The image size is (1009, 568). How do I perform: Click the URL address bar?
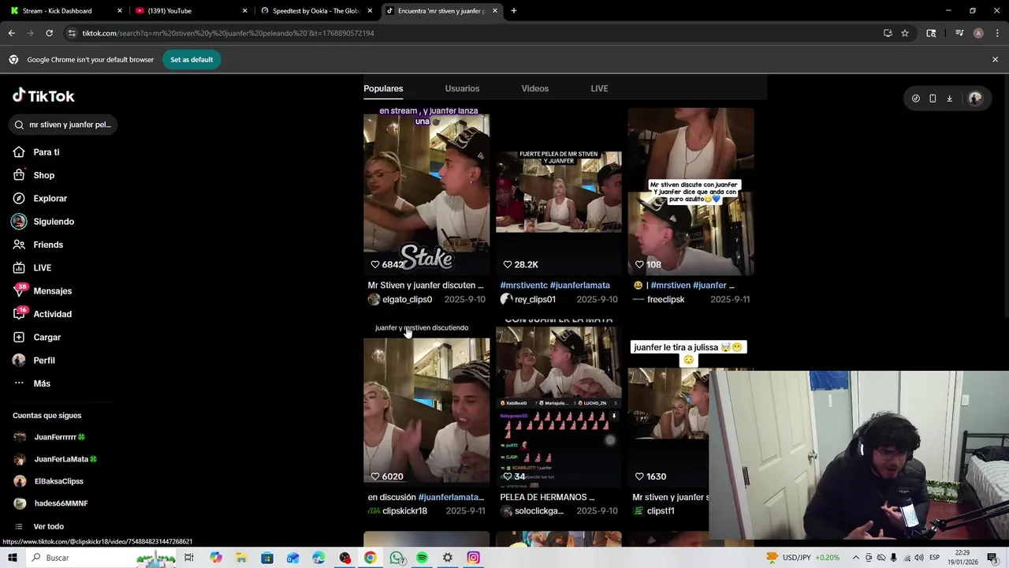[473, 33]
